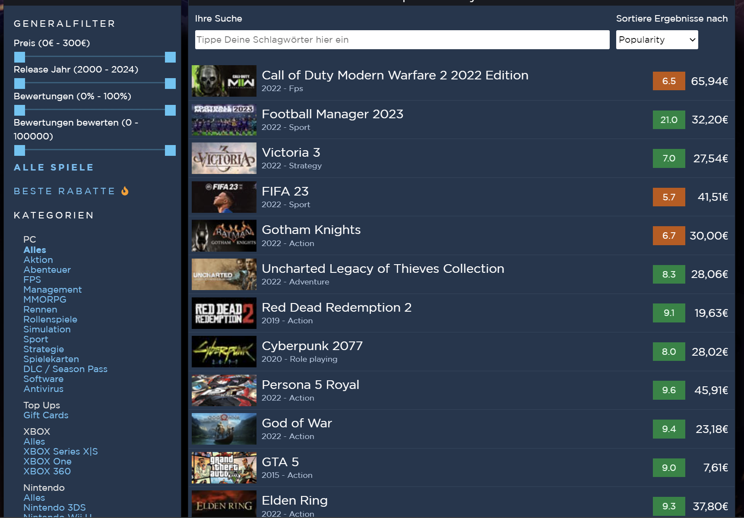Select the FIFA 23 cover thumbnail

[x=224, y=197]
